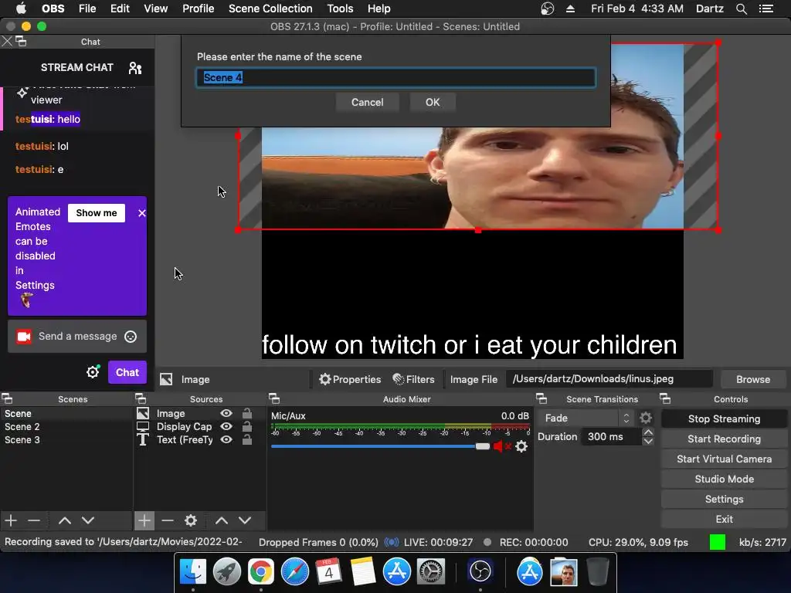This screenshot has width=791, height=593.
Task: Decrease duration with down stepper
Action: [x=648, y=441]
